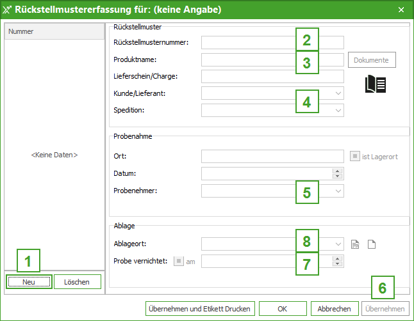Click 'Übernehmen und Etikett Drucken'

[x=200, y=308]
